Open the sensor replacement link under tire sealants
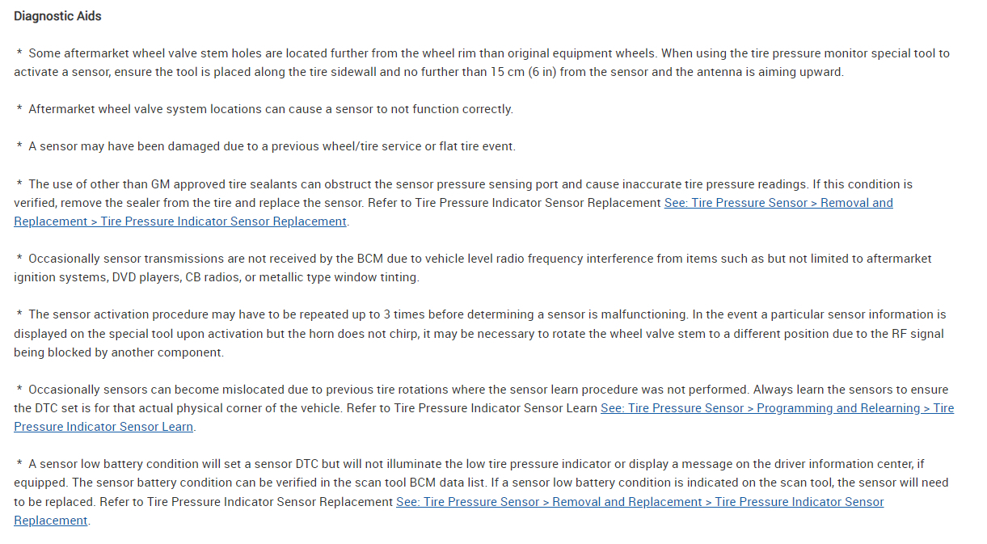Viewport: 987px width, 544px height. point(778,203)
